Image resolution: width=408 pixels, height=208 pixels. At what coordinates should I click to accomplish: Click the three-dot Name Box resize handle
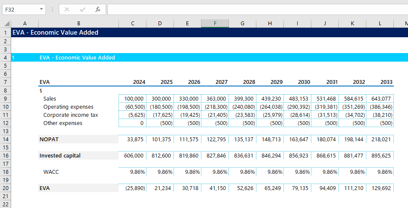pyautogui.click(x=52, y=9)
